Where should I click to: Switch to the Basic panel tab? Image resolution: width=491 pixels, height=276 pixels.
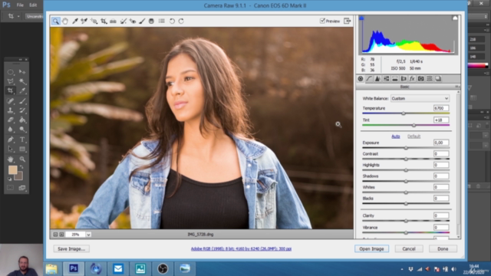[361, 79]
